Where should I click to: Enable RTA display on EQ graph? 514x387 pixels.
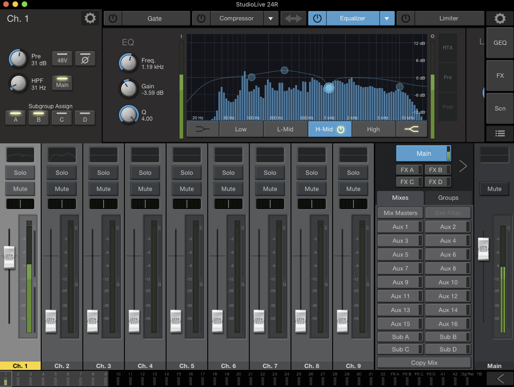[x=448, y=48]
